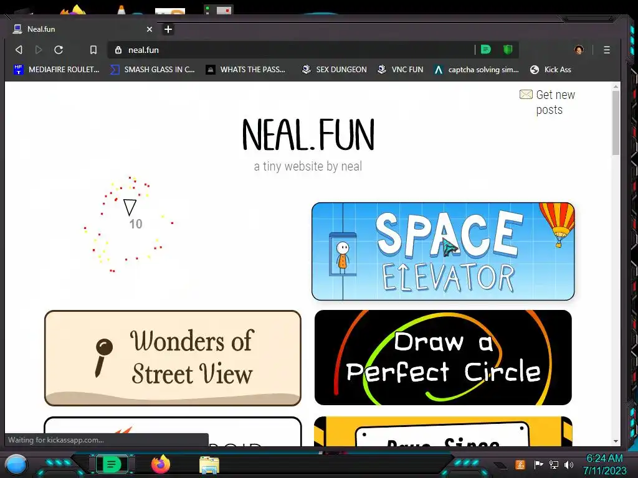
Task: Click the flag Action Center tray icon
Action: pos(538,464)
